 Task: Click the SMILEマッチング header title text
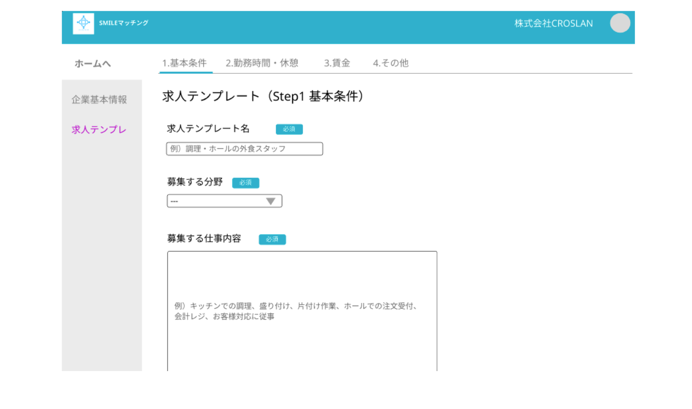(x=123, y=23)
